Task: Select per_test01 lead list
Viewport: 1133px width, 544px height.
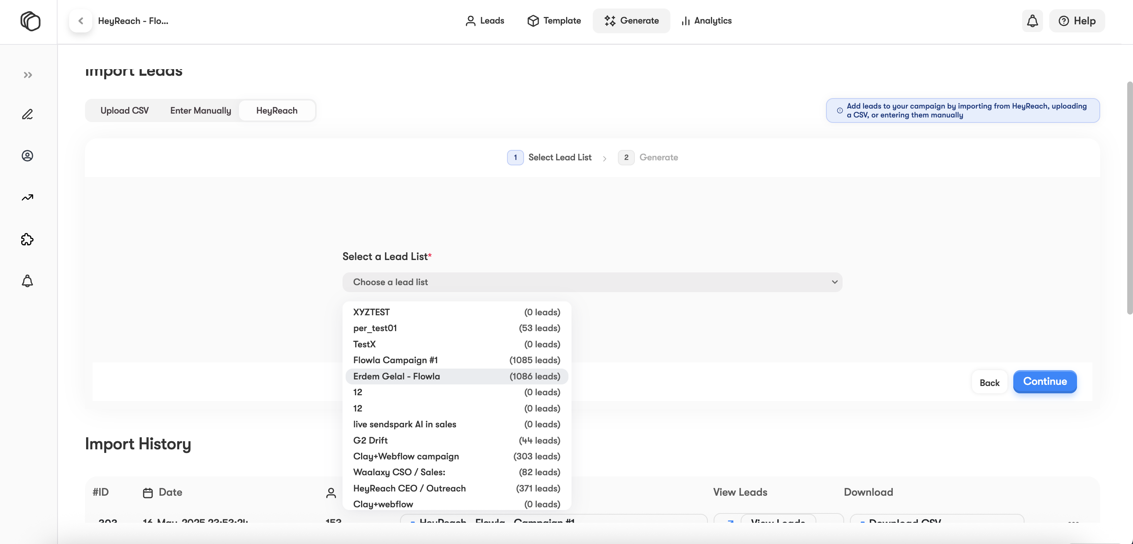Action: pyautogui.click(x=456, y=328)
